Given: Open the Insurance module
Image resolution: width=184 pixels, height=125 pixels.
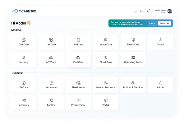Looking at the screenshot, I should tap(51, 85).
